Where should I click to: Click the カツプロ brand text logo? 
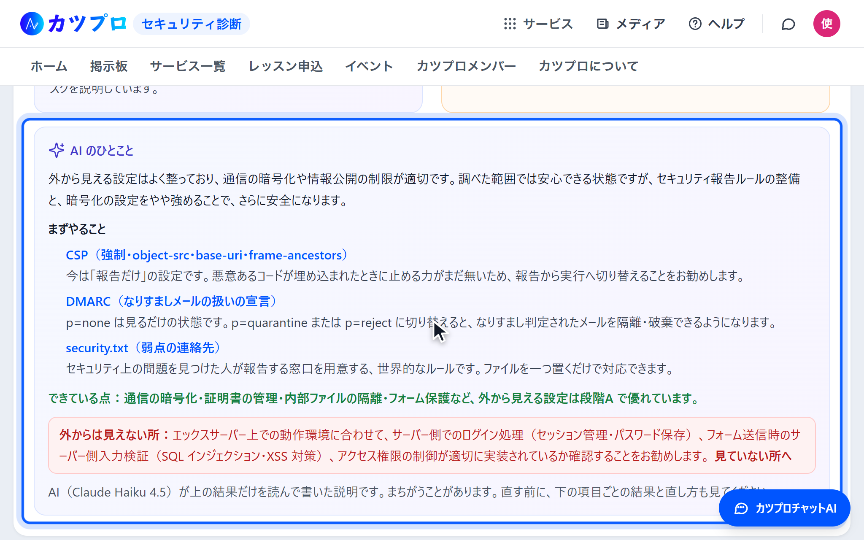[x=88, y=24]
